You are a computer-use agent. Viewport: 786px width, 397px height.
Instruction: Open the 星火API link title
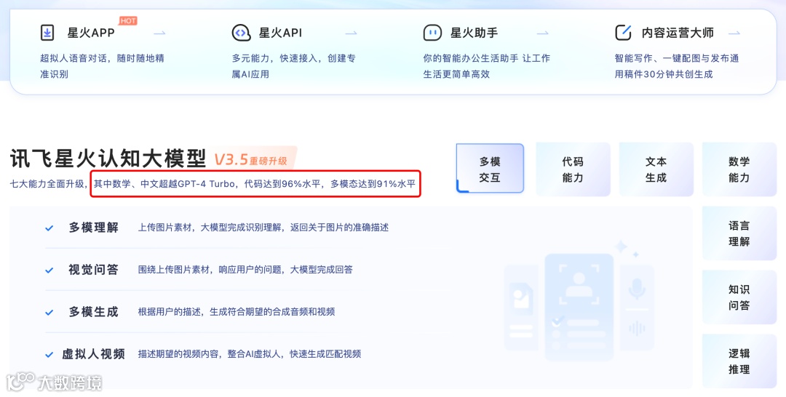[x=280, y=33]
